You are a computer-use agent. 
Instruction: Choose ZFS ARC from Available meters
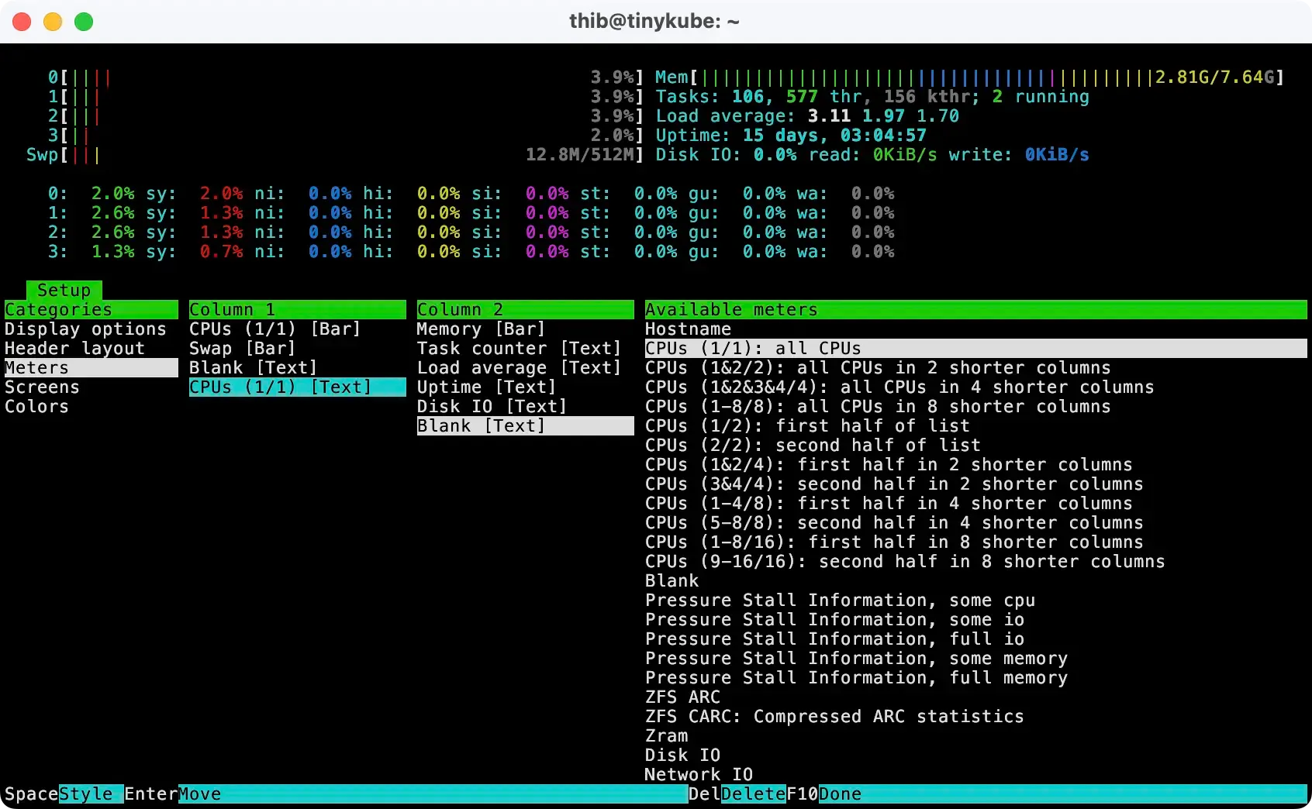pyautogui.click(x=682, y=697)
